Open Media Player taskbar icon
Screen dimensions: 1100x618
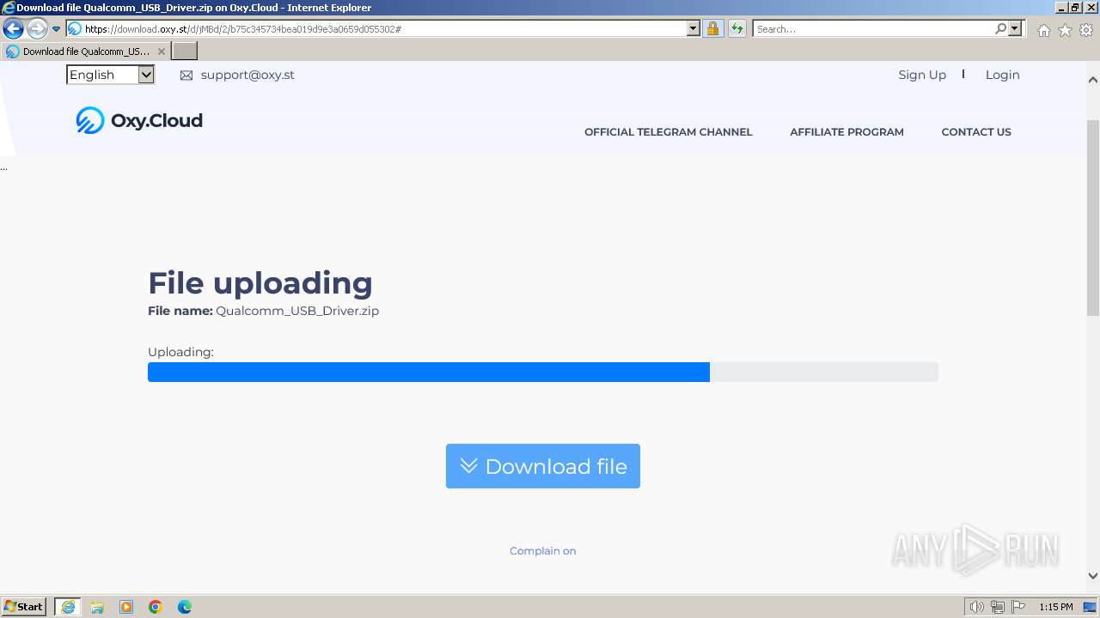(126, 607)
